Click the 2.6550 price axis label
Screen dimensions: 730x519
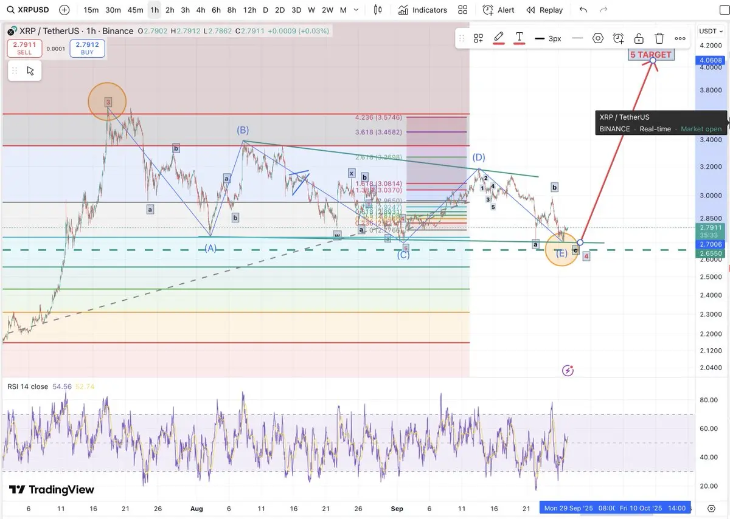coord(711,253)
